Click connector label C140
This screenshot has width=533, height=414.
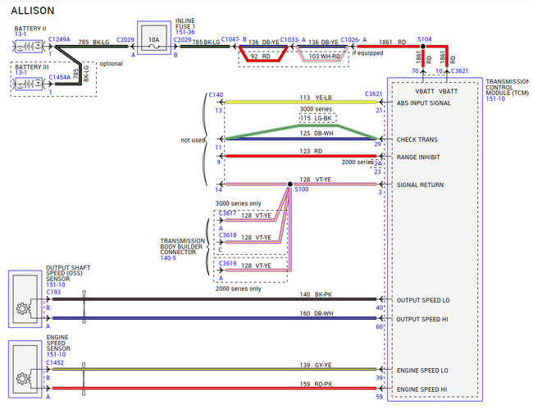(x=216, y=95)
